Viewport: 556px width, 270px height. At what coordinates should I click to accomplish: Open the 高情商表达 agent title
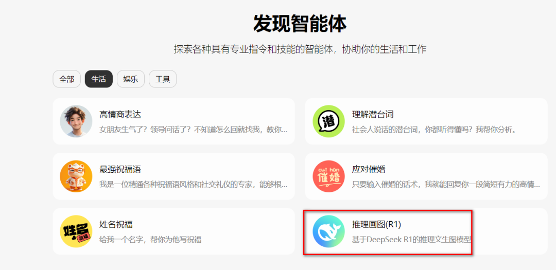[x=120, y=115]
